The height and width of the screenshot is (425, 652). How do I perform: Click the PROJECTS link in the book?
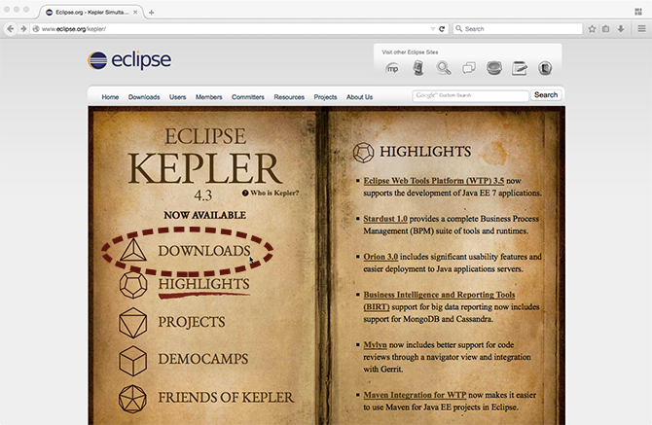tap(192, 322)
